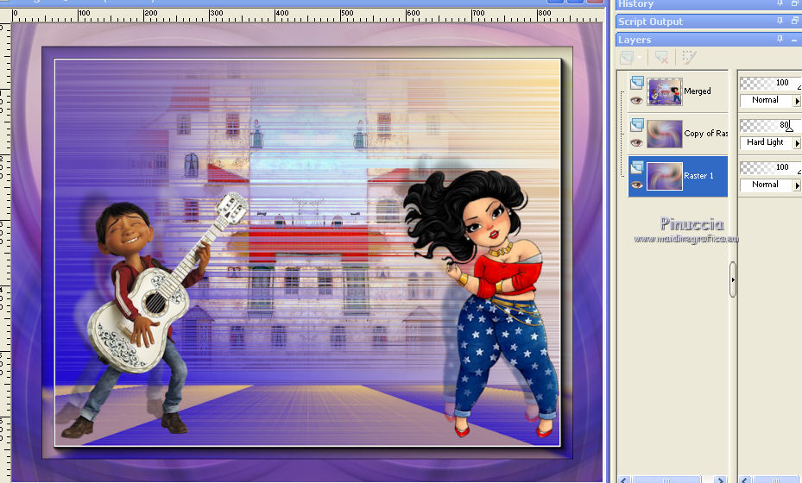Viewport: 802px width, 483px height.
Task: Pin the History palette
Action: click(x=780, y=3)
